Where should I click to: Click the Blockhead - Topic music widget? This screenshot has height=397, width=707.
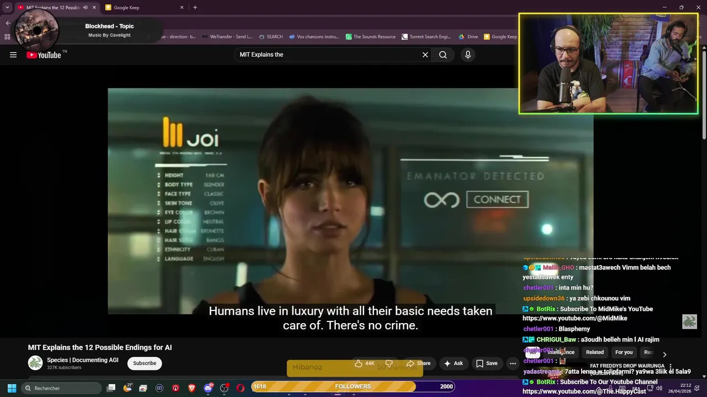88,29
